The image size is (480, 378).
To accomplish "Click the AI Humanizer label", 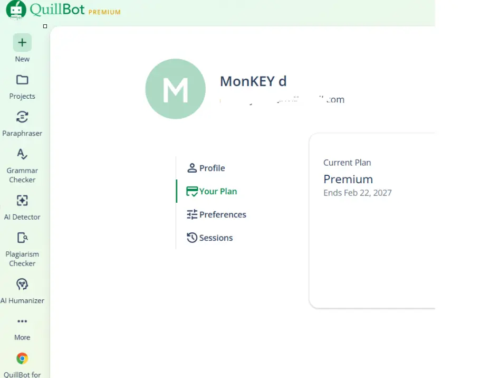I will tap(22, 300).
